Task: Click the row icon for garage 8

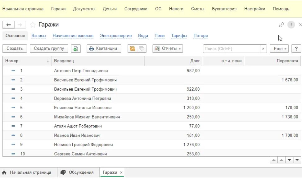Action: pyautogui.click(x=13, y=135)
